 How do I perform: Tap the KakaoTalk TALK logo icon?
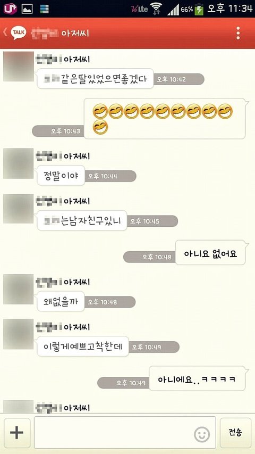(x=19, y=32)
